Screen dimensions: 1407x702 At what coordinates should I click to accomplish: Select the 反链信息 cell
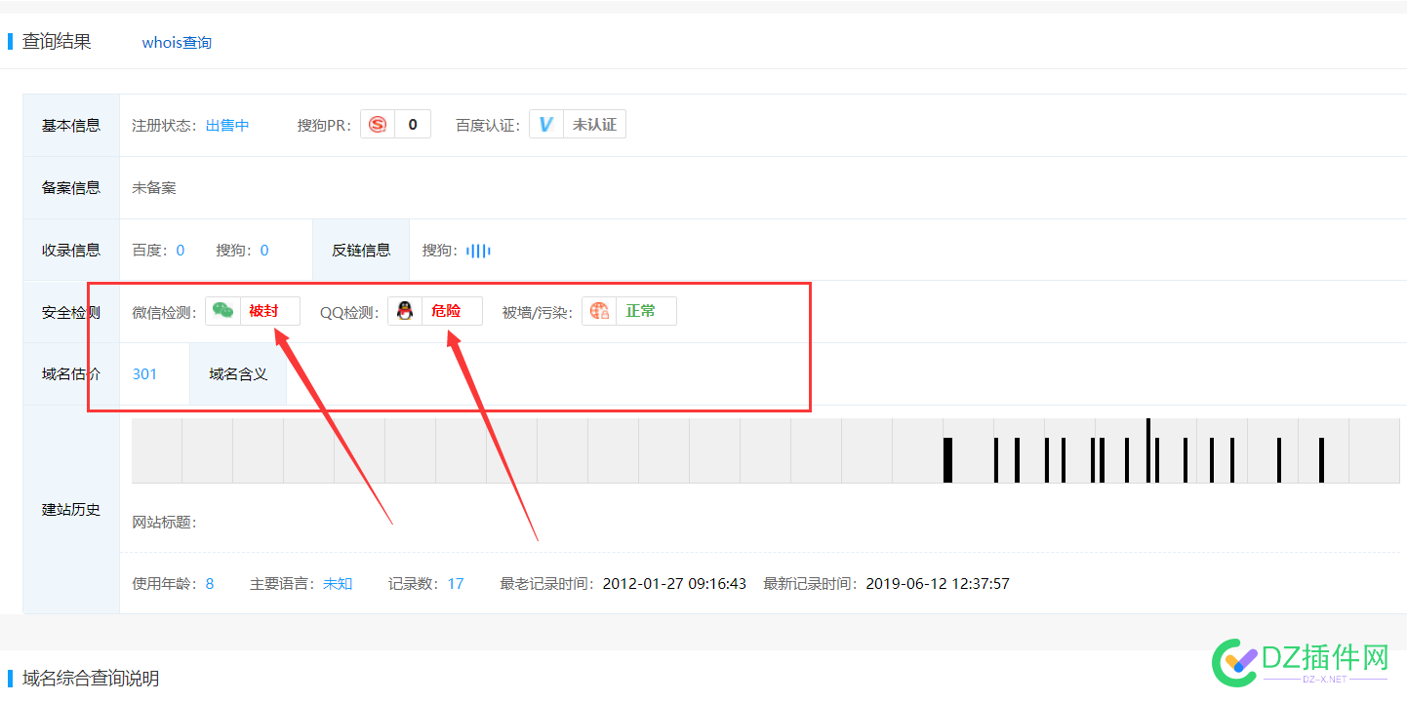click(x=361, y=251)
